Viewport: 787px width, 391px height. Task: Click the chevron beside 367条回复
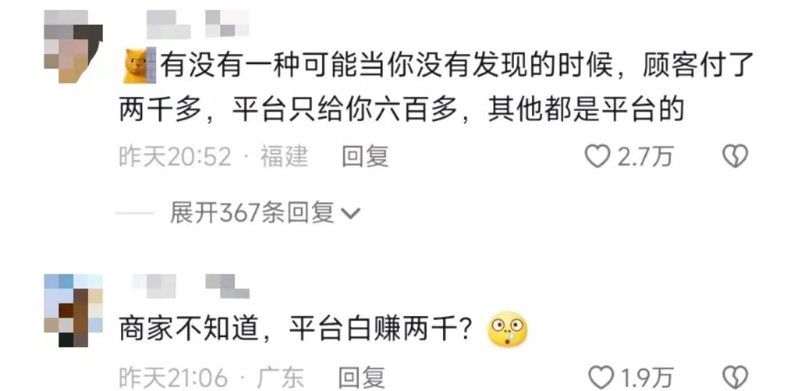click(351, 215)
